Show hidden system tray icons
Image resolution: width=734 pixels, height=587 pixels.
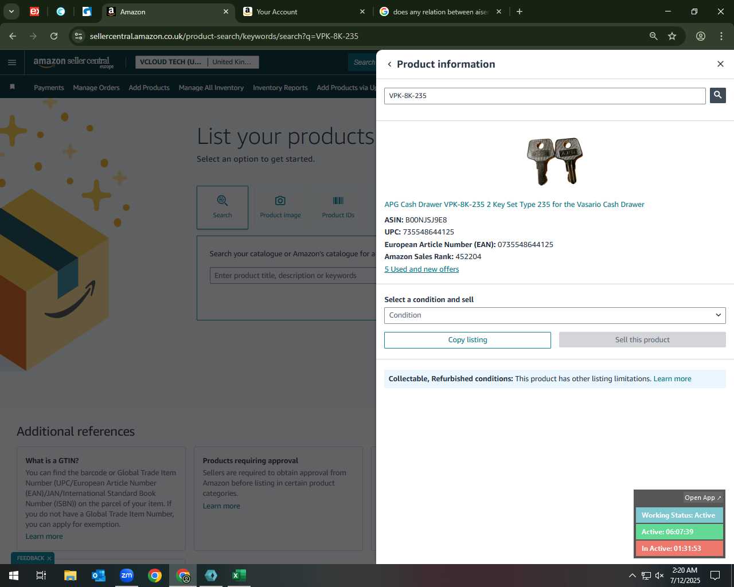632,576
